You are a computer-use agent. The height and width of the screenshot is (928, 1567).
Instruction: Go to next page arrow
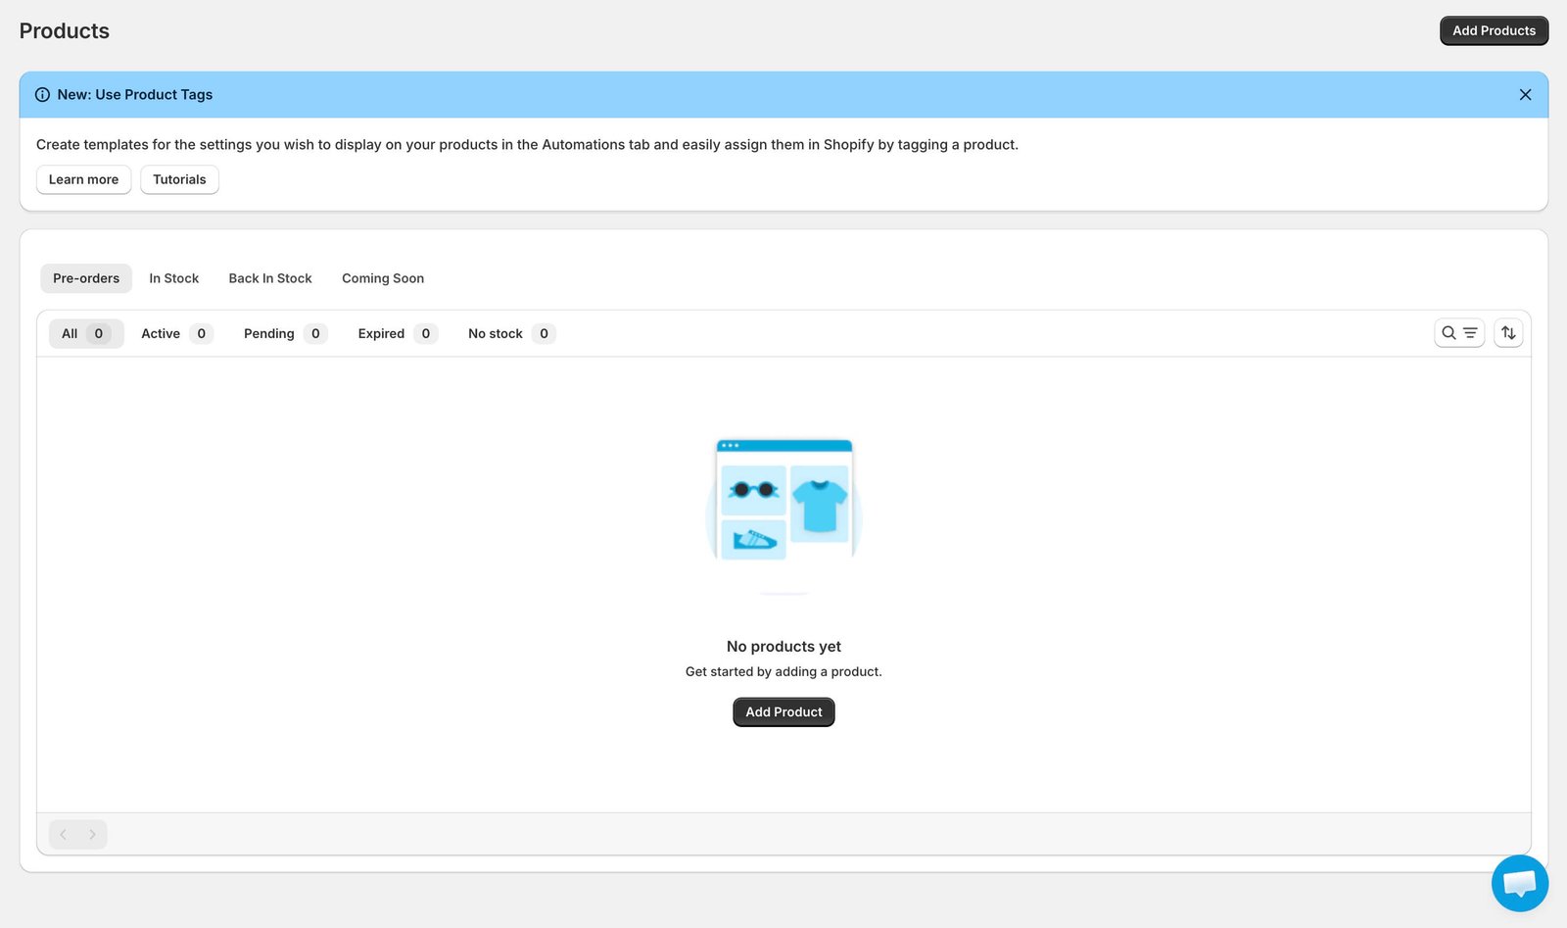[x=92, y=835]
